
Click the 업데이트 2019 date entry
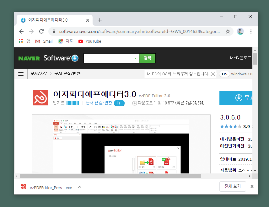pyautogui.click(x=236, y=159)
